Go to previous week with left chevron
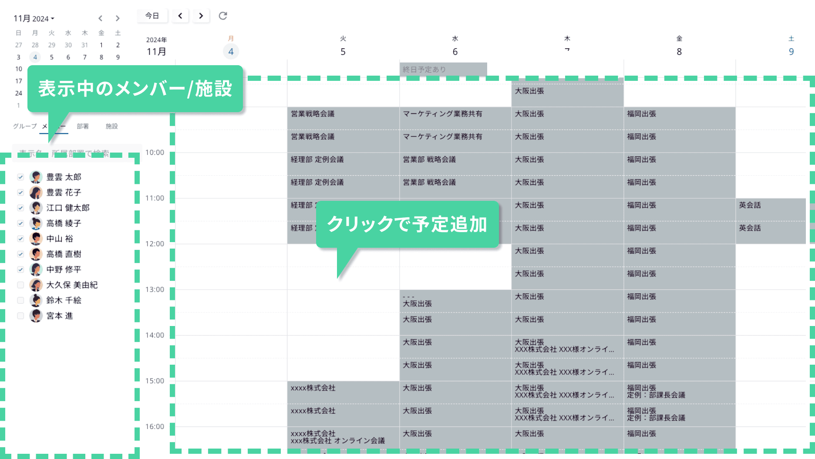Screen dimensions: 815x459 [x=180, y=16]
